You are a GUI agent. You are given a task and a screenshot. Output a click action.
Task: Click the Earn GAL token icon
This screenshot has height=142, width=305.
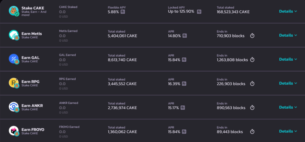(x=14, y=59)
